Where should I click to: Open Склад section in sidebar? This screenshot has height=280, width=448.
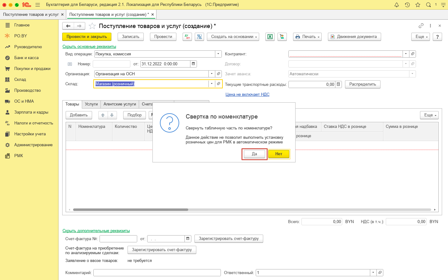20,79
